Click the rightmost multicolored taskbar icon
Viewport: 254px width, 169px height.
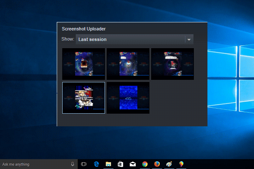pos(181,164)
